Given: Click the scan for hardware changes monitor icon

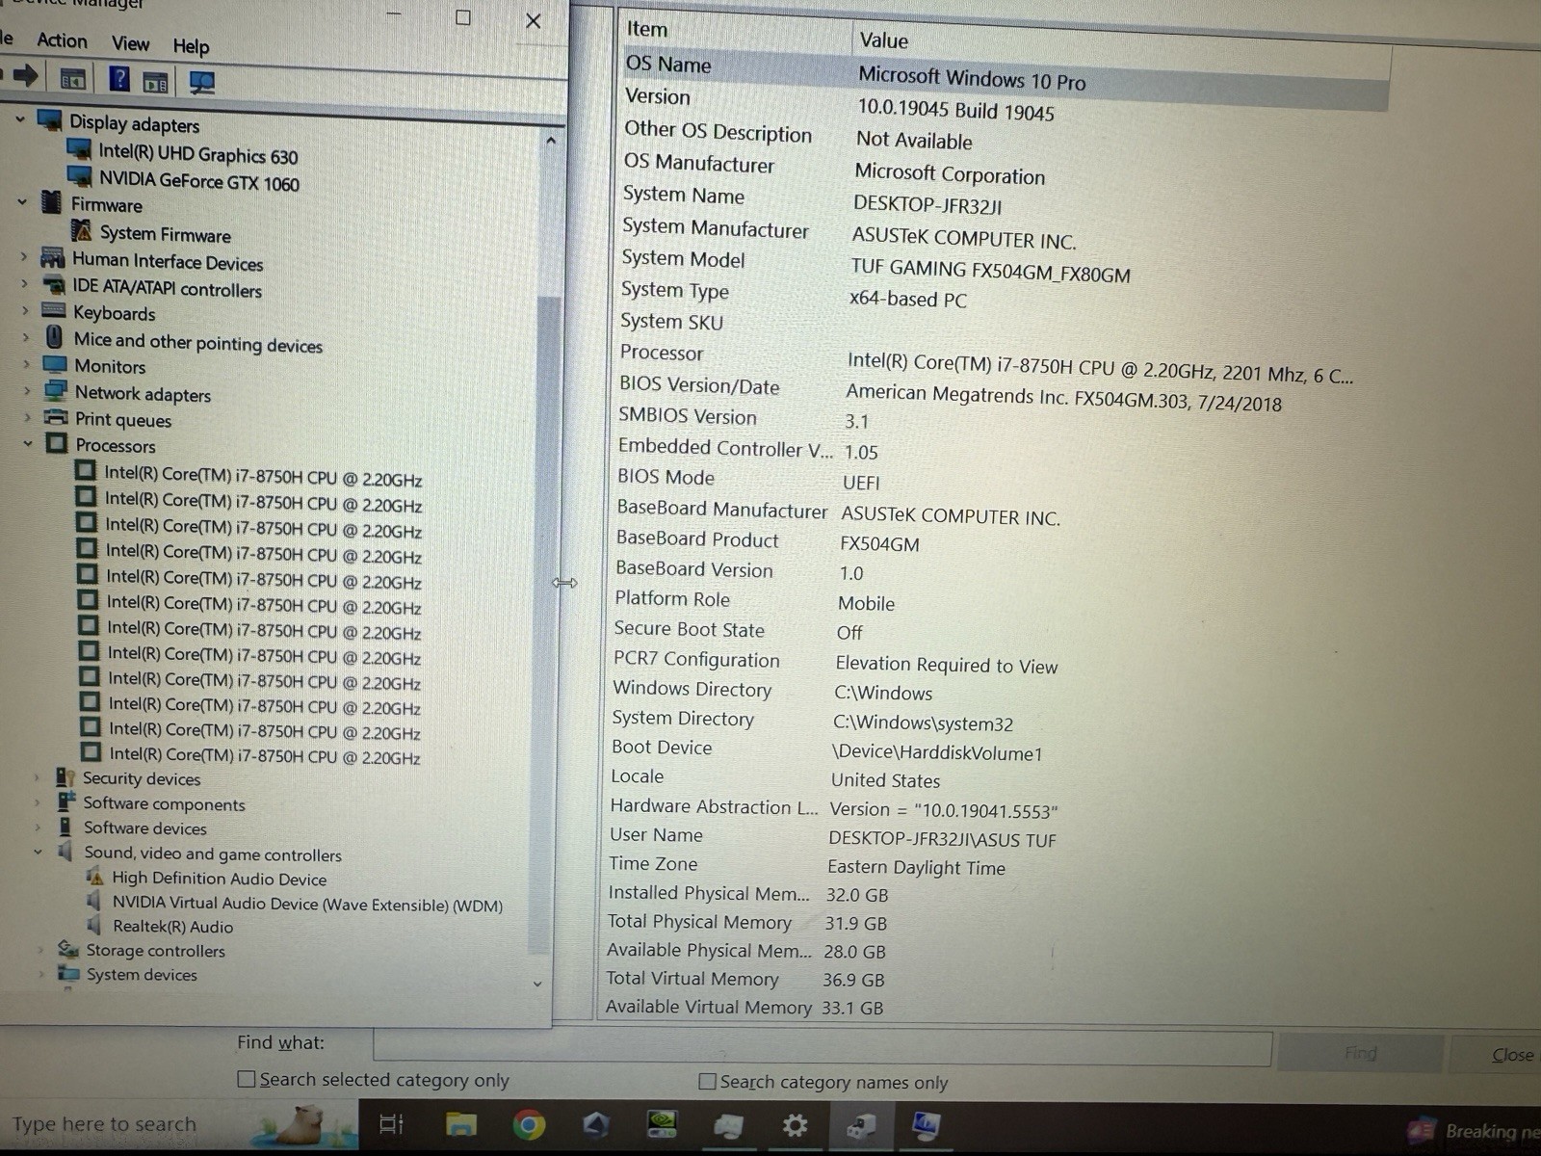Looking at the screenshot, I should (201, 84).
